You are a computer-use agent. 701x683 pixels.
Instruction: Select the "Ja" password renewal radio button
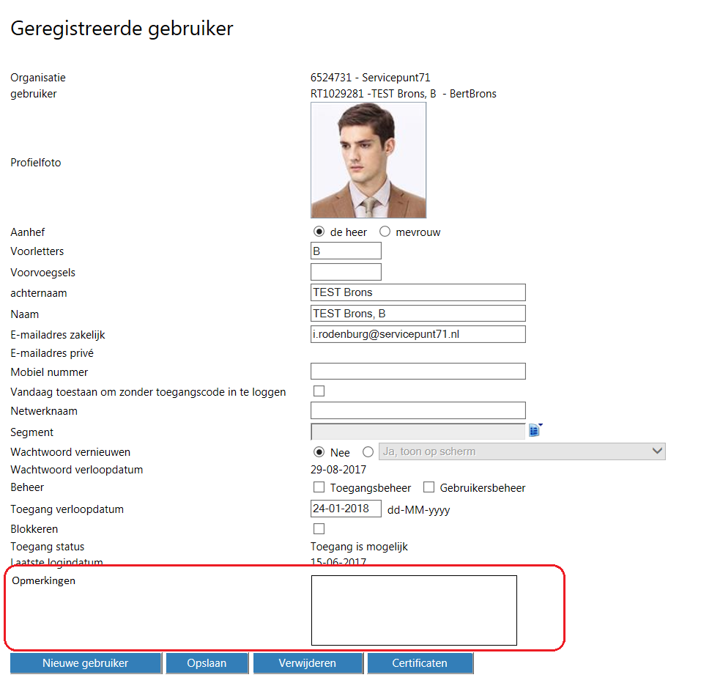pos(368,452)
